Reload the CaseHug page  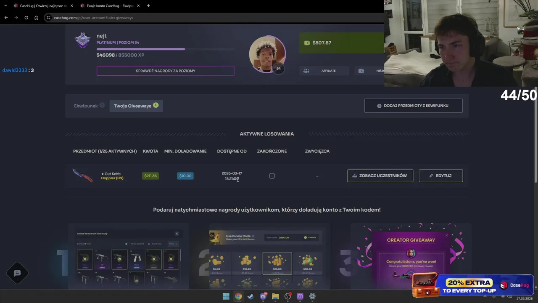click(x=26, y=18)
